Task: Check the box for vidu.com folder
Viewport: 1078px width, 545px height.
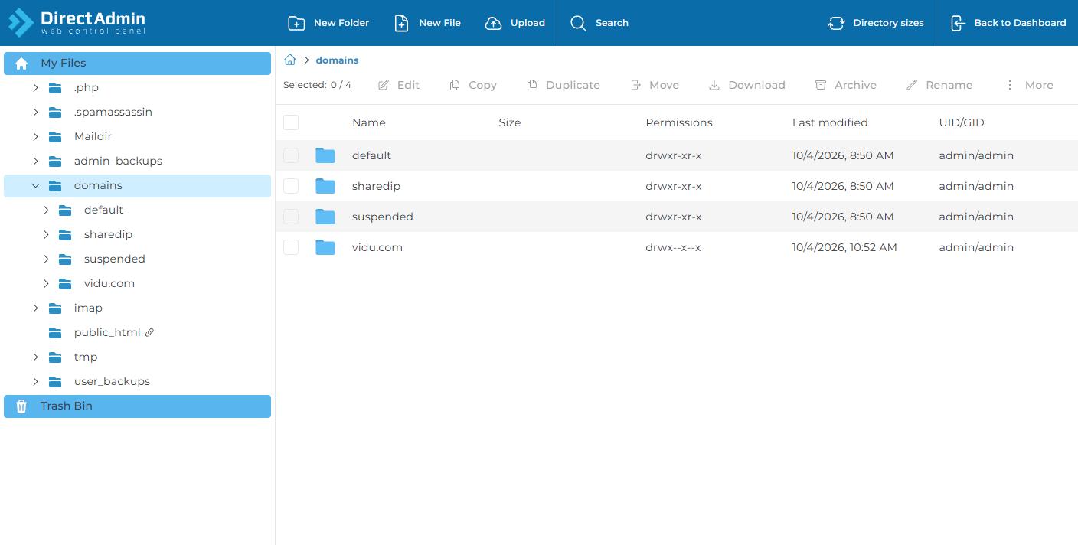Action: click(x=291, y=247)
